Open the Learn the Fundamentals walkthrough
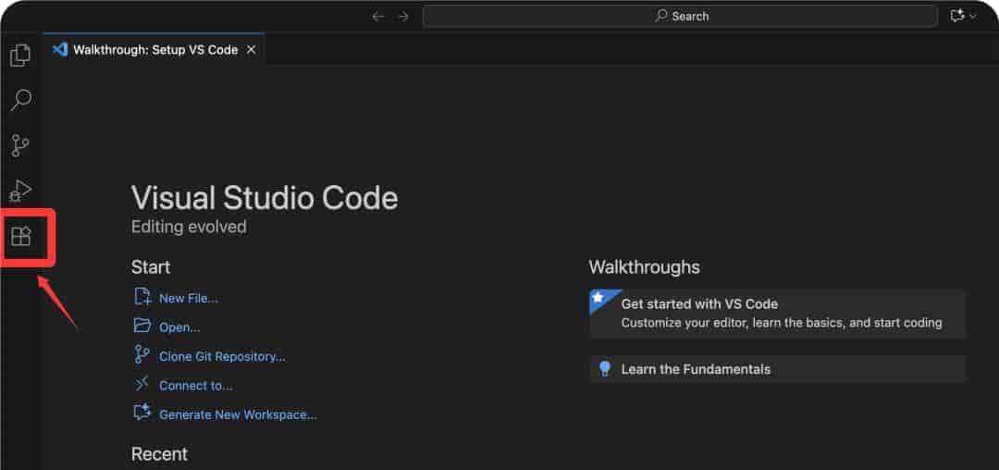Screen dimensions: 999x470 pos(777,369)
